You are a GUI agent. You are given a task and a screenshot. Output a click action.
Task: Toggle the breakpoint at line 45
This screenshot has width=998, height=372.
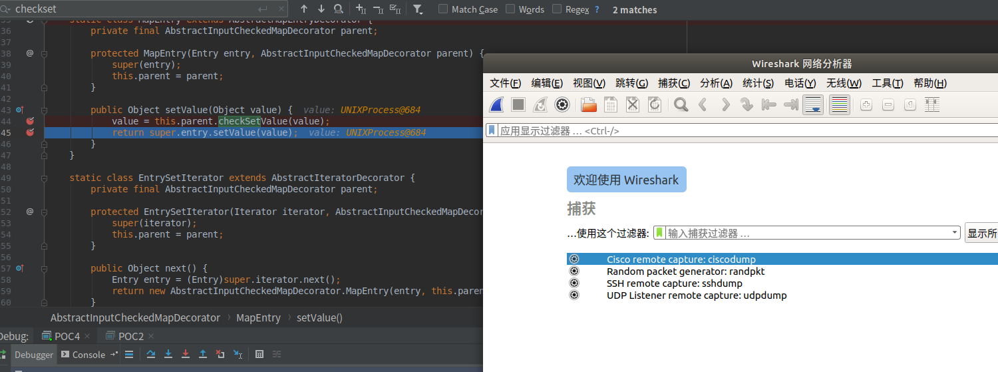tap(29, 132)
